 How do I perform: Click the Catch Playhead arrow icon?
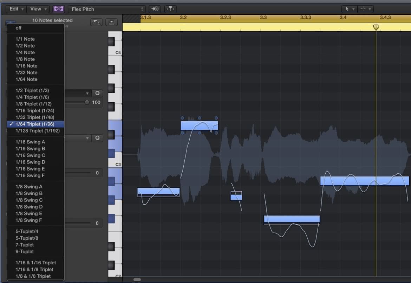point(155,9)
